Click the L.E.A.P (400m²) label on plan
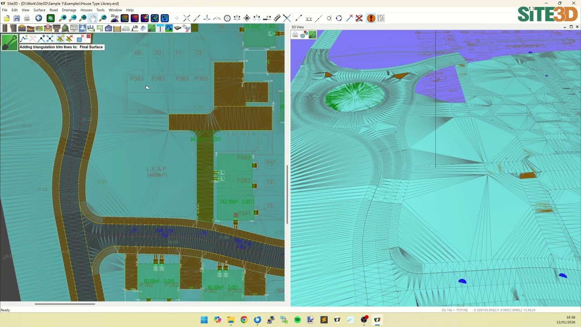581x327 pixels. 157,172
